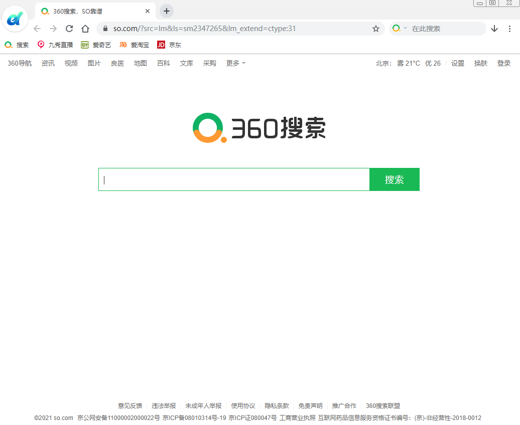The image size is (520, 425).
Task: Bookmark this page using the star icon
Action: [376, 29]
